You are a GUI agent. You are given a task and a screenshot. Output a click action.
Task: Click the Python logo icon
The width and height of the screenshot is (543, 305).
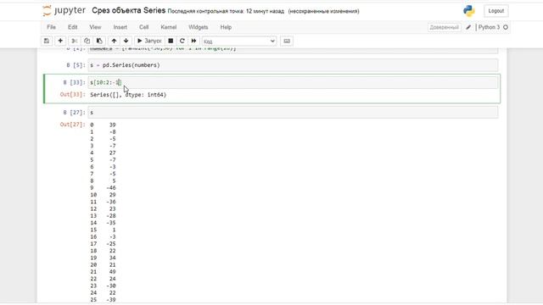(x=469, y=11)
